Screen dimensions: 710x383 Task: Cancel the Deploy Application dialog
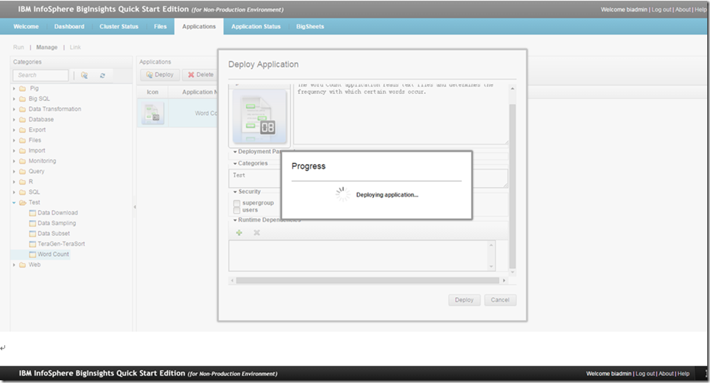[500, 300]
